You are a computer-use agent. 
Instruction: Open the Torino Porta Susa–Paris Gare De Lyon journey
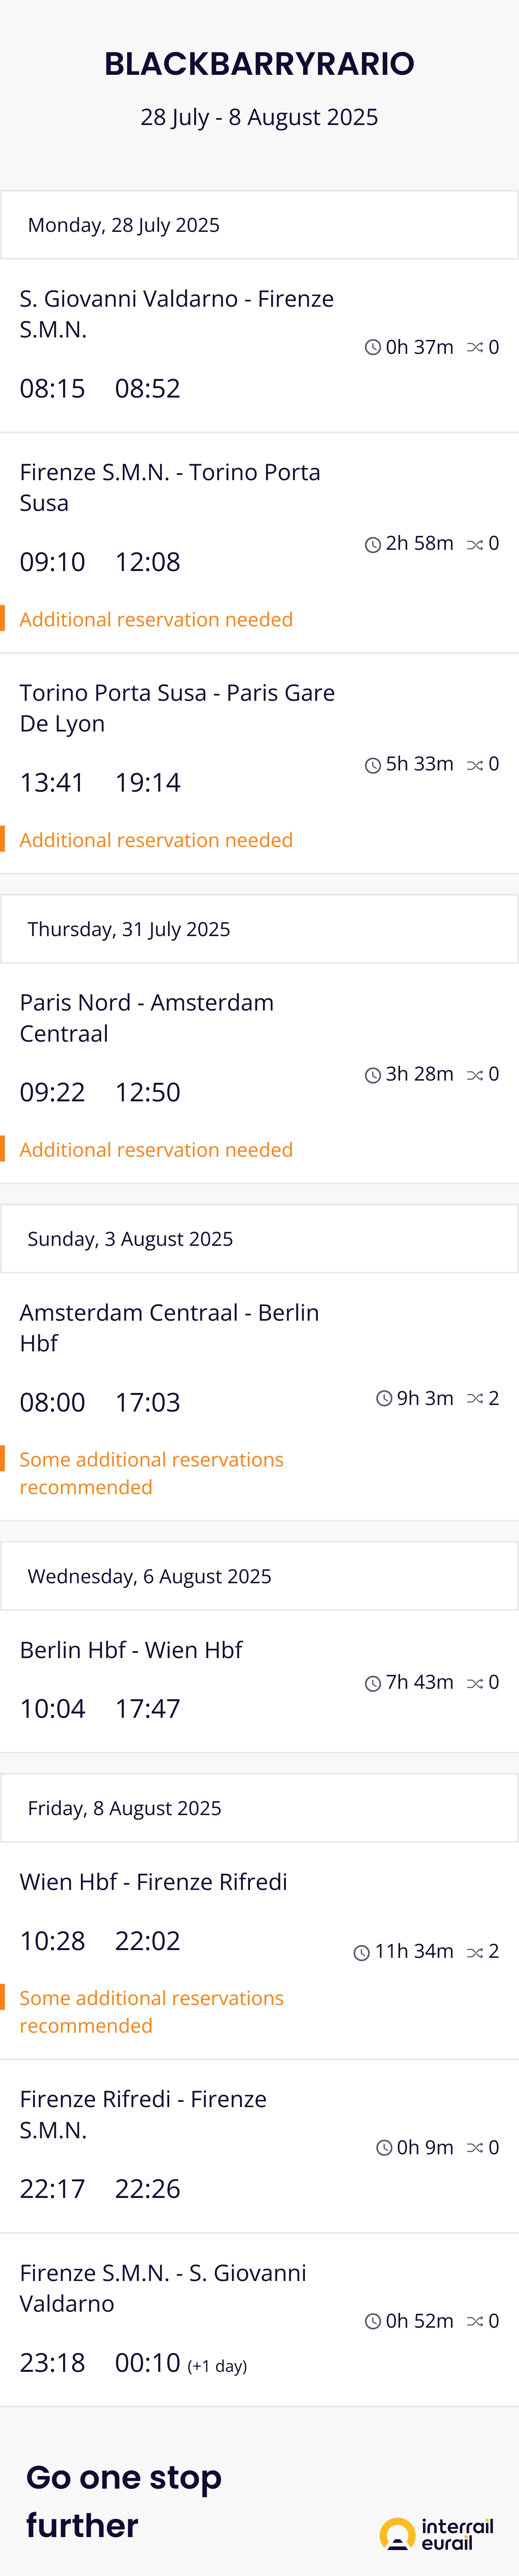[177, 708]
